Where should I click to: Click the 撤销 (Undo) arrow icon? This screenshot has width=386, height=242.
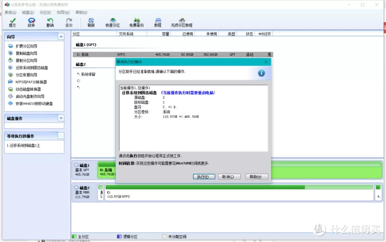pos(51,21)
